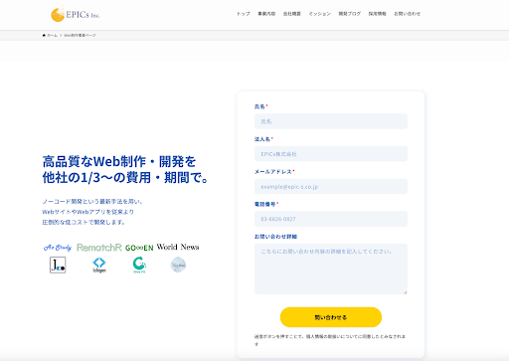
Task: Click the メールアドレス field label
Action: [273, 172]
